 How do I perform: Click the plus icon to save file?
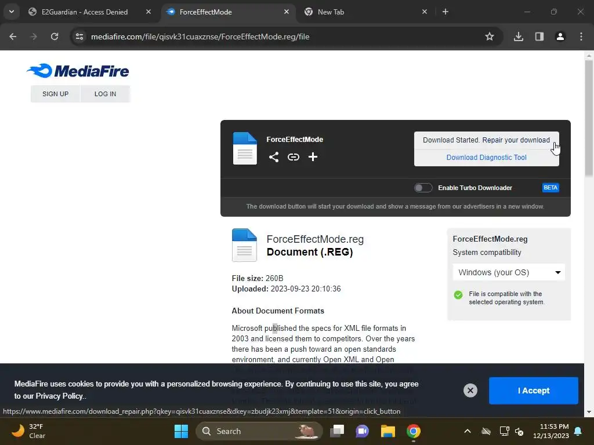point(313,156)
